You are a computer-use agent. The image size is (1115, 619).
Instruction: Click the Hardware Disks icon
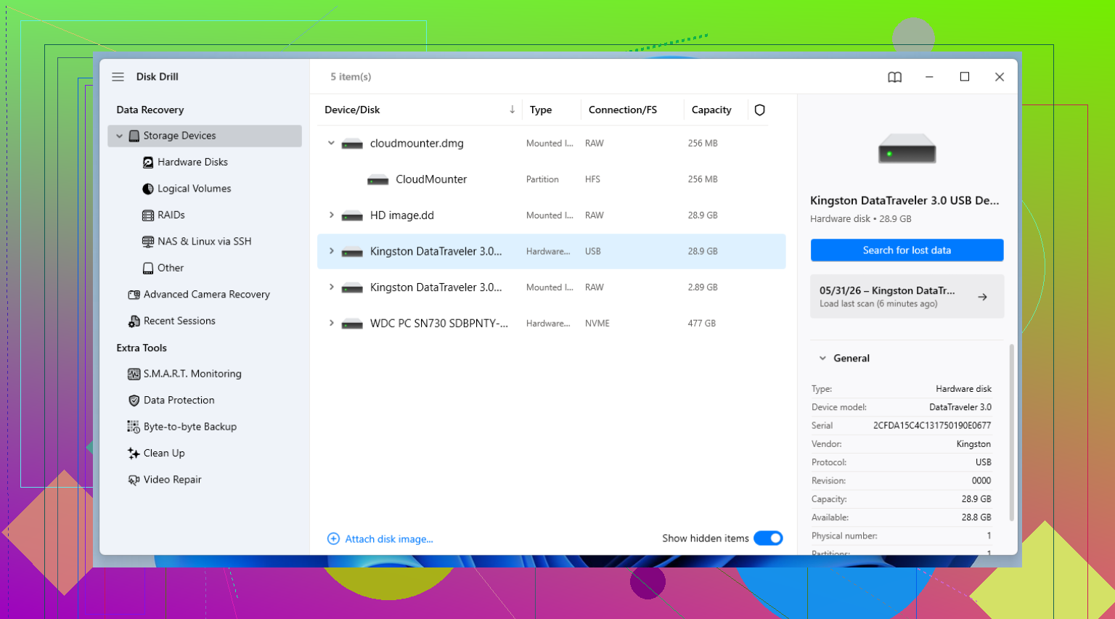click(x=148, y=163)
